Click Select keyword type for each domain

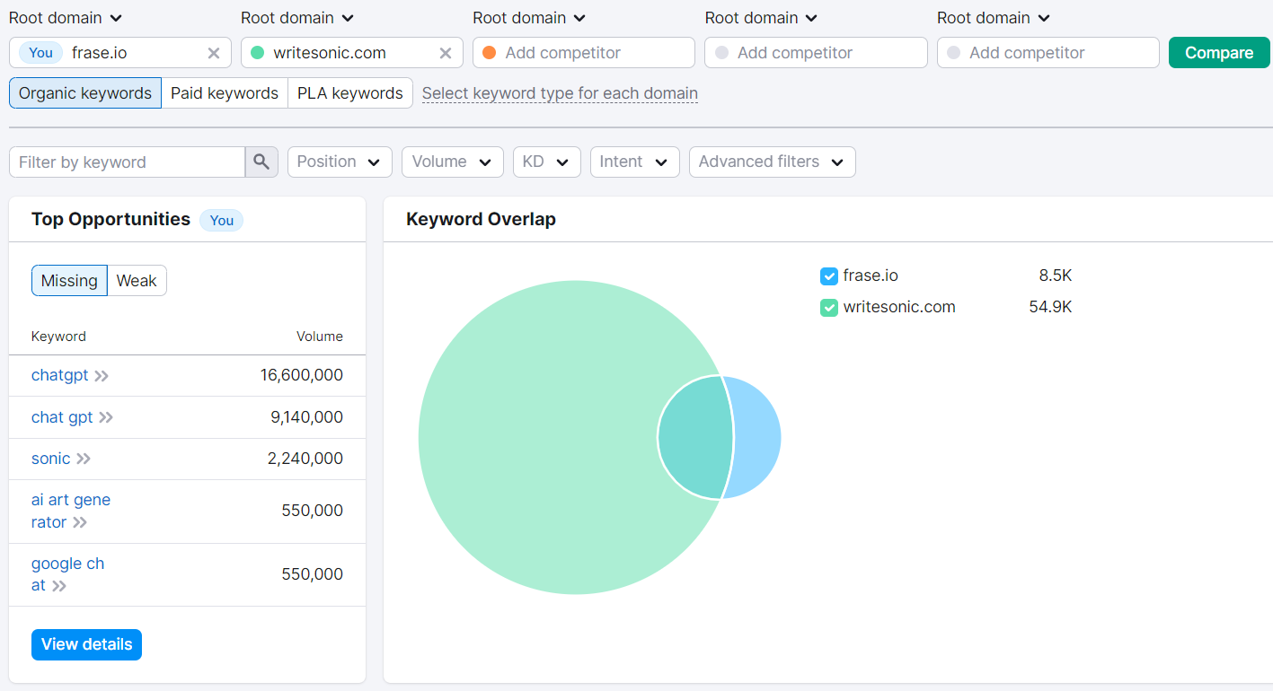560,93
